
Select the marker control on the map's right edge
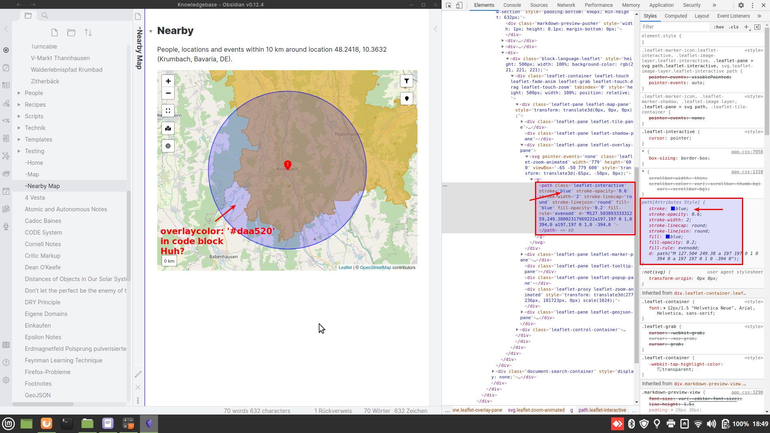[x=407, y=99]
